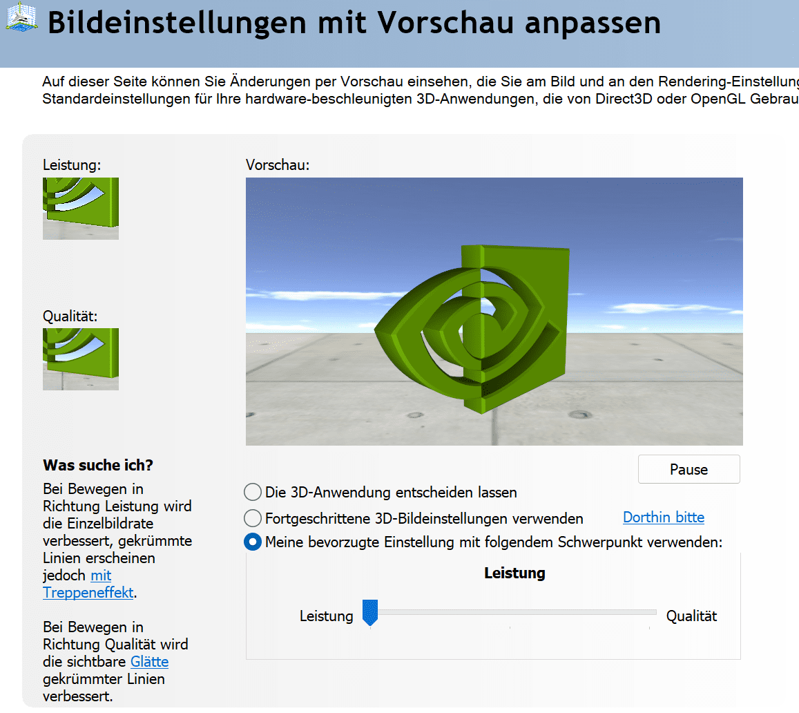
Task: Click the 3D settings page icon in header
Action: click(x=21, y=18)
